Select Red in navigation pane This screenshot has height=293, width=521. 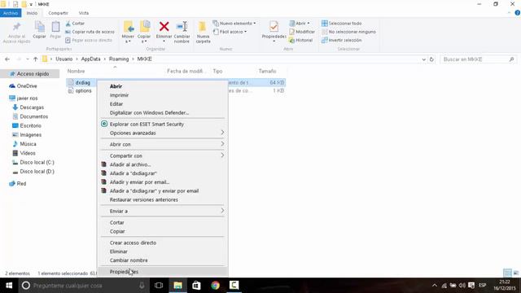(x=18, y=183)
